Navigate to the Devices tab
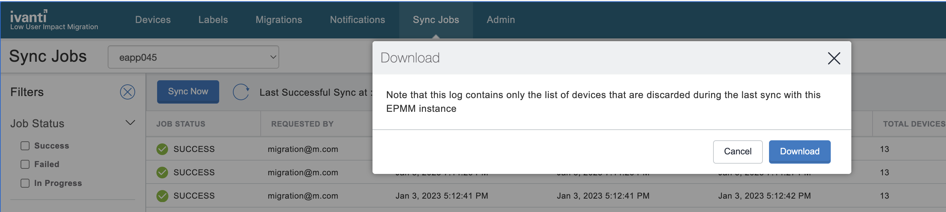This screenshot has width=946, height=212. point(152,20)
